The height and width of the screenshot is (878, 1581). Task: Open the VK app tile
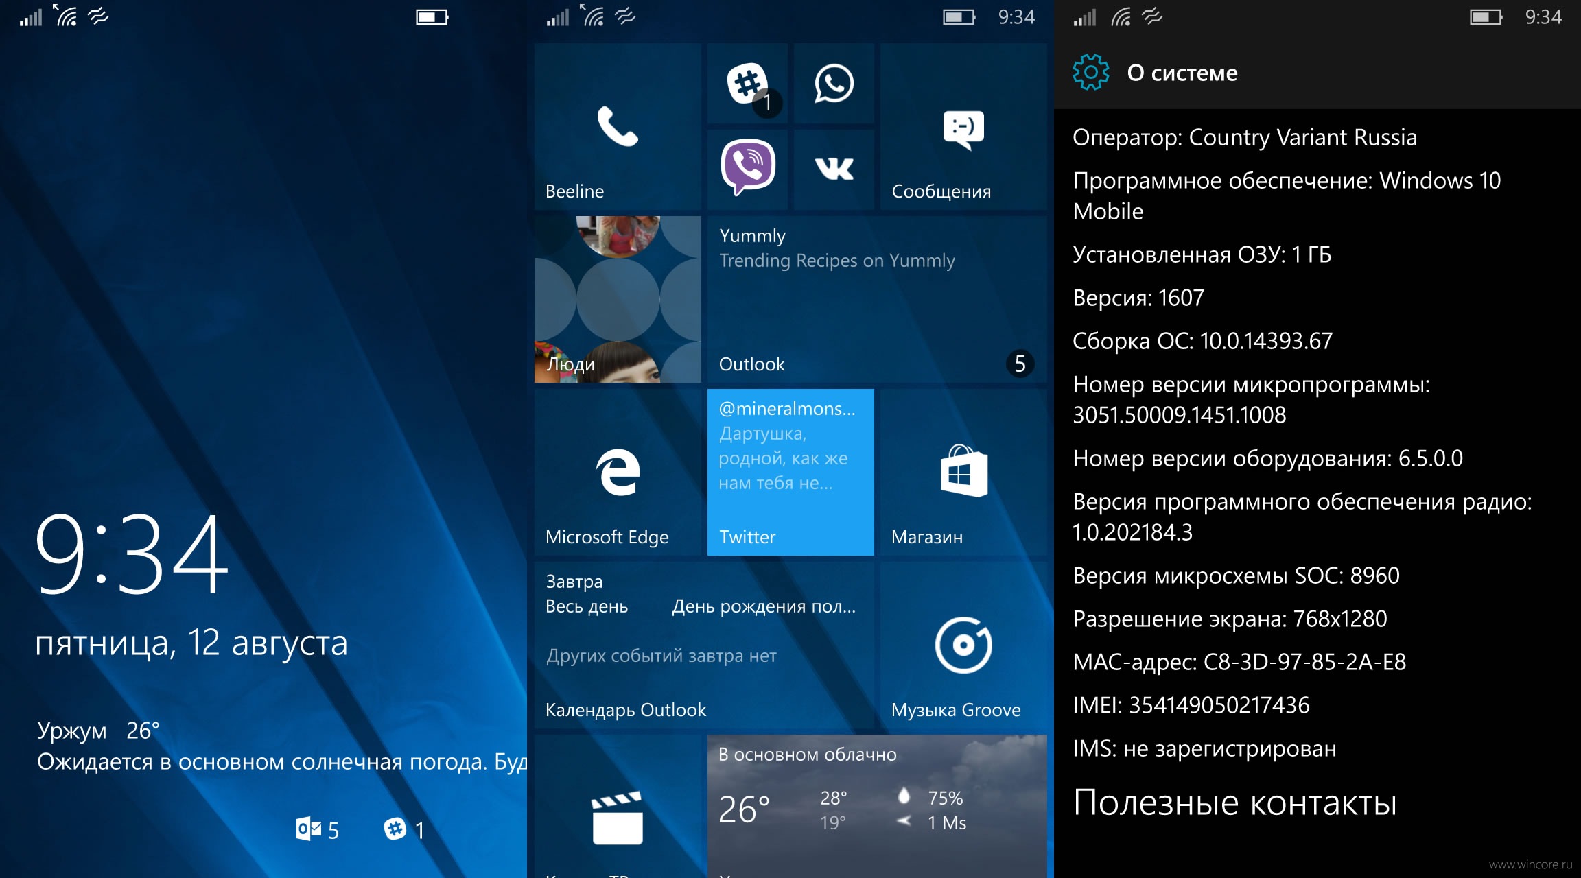pos(834,169)
